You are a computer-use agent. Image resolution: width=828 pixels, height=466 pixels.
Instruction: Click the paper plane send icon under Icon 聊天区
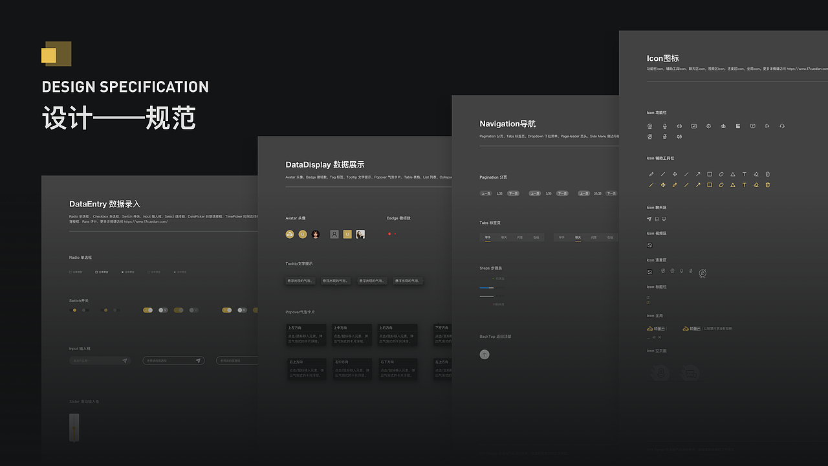click(x=649, y=219)
